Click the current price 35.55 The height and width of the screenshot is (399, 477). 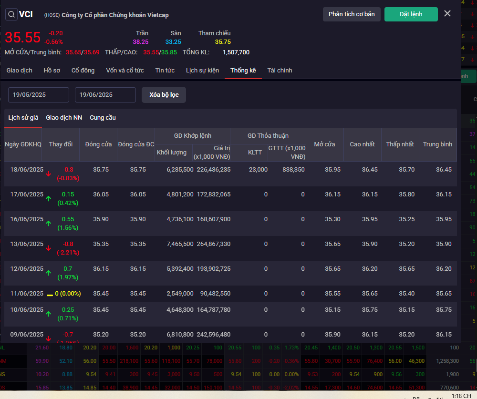coord(22,37)
